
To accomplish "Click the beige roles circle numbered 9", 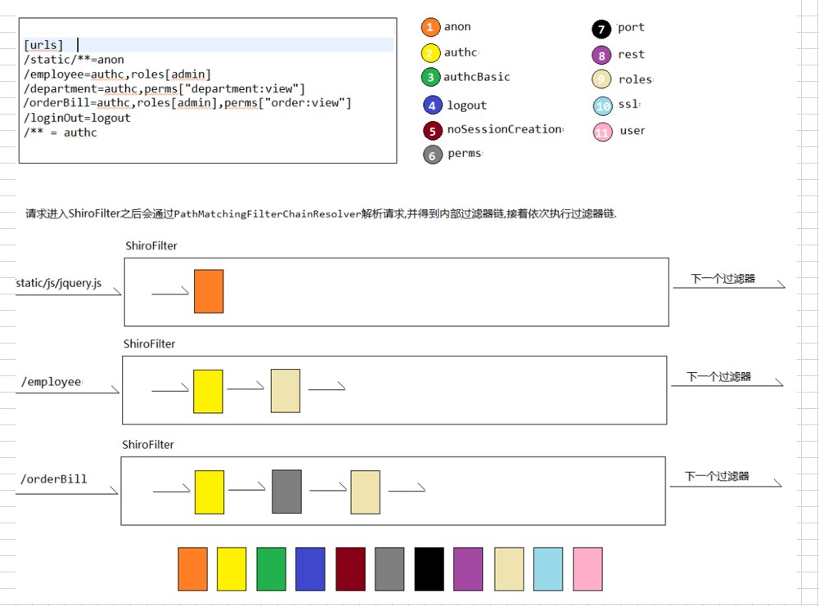I will click(603, 79).
